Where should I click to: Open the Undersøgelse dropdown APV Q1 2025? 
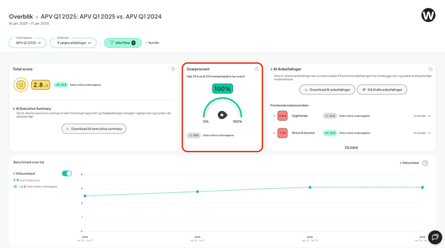27,43
